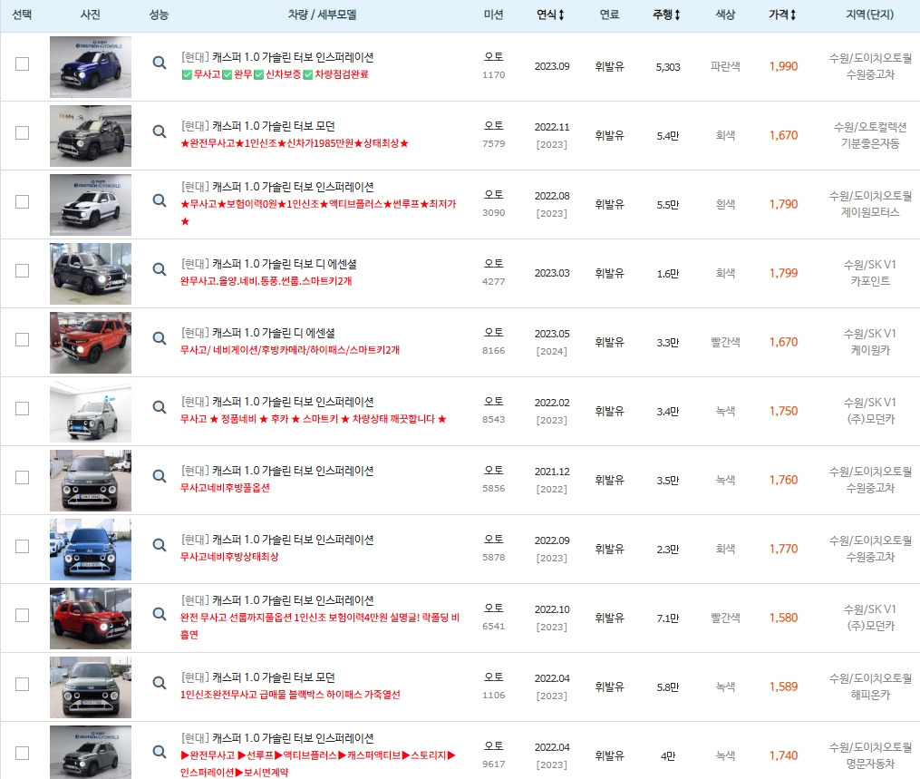Open performance magnifier for red 디 에센셜 1,670
920x779 pixels.
pyautogui.click(x=159, y=338)
